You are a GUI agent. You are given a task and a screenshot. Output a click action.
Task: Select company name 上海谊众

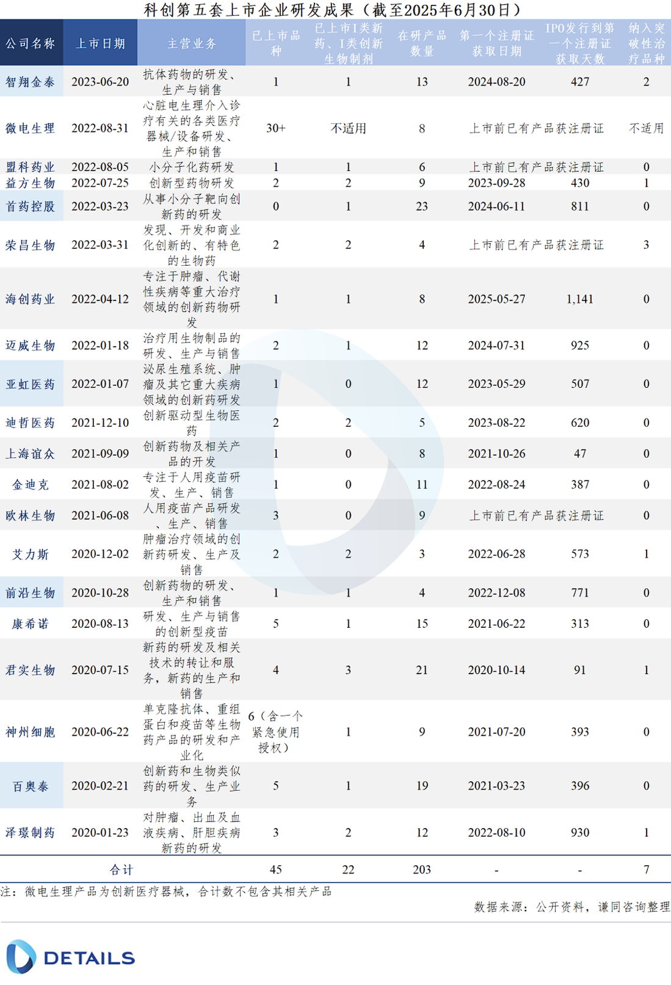click(31, 454)
